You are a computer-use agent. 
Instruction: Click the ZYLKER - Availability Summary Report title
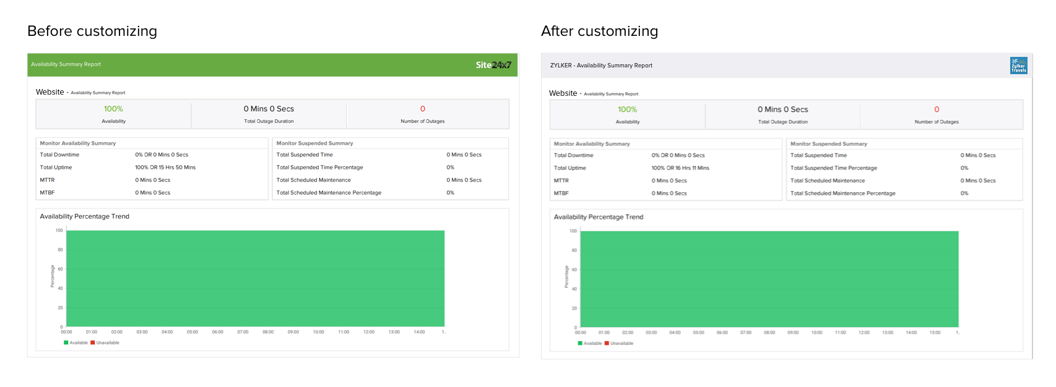coord(601,66)
